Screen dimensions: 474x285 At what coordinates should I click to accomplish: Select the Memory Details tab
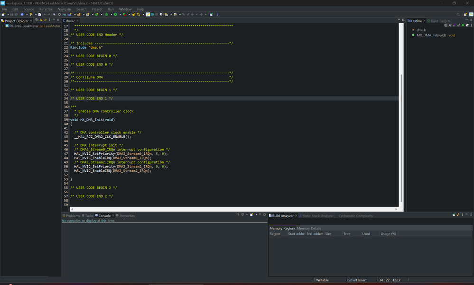309,228
